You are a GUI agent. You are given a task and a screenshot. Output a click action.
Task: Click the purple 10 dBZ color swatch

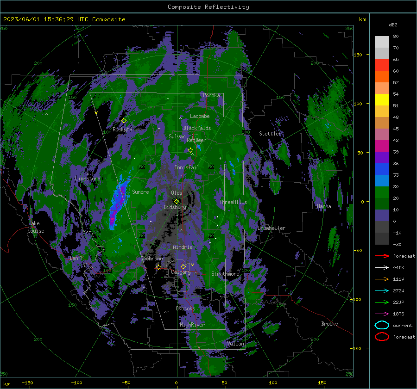point(382,216)
